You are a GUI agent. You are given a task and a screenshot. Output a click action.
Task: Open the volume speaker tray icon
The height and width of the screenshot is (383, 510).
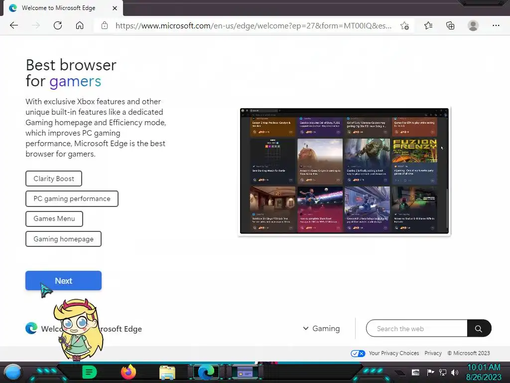tap(455, 372)
